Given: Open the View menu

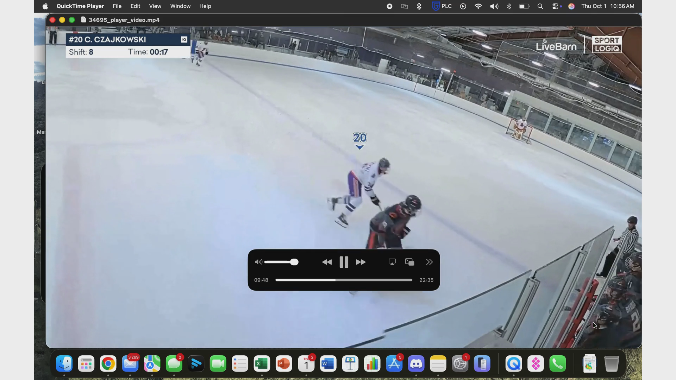Looking at the screenshot, I should (155, 6).
